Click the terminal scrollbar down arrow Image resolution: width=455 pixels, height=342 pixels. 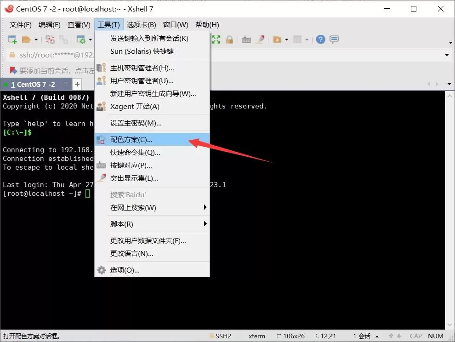(449, 325)
